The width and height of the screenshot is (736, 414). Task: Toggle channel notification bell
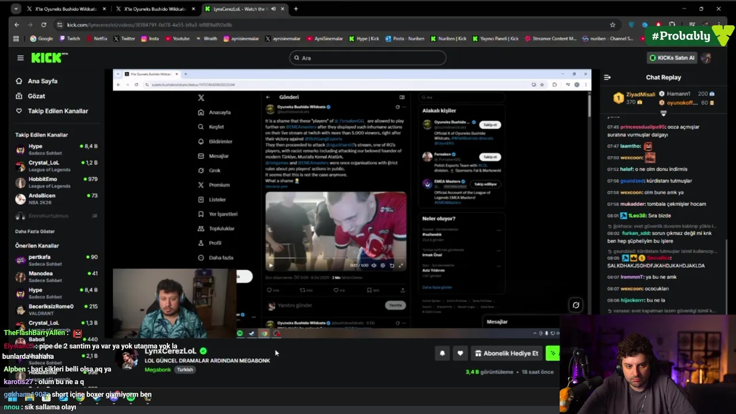coord(442,353)
